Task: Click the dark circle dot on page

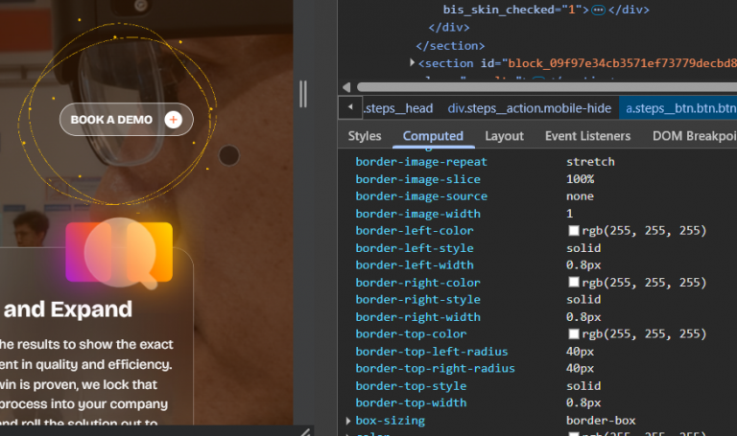Action: point(229,155)
